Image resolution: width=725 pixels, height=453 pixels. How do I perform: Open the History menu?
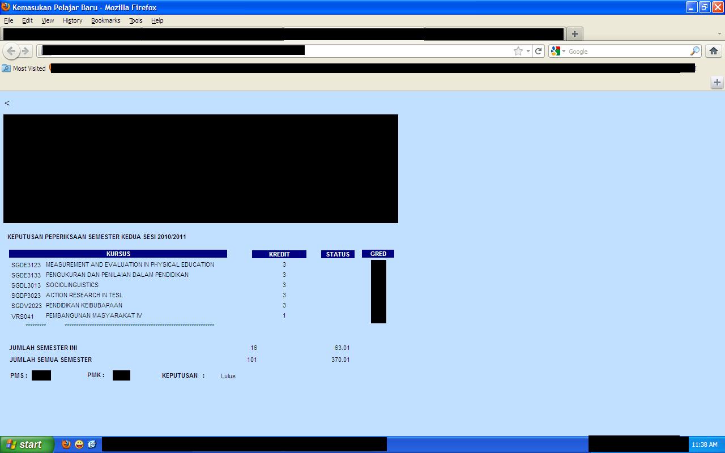72,20
